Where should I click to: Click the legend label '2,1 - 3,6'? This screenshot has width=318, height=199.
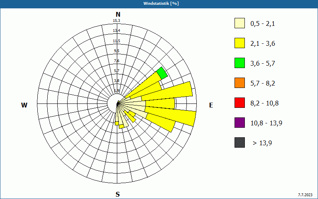tap(263, 44)
